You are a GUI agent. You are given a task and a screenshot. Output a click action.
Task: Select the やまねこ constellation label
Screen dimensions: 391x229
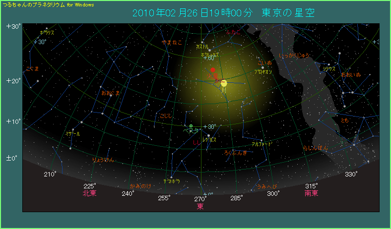tap(172, 43)
